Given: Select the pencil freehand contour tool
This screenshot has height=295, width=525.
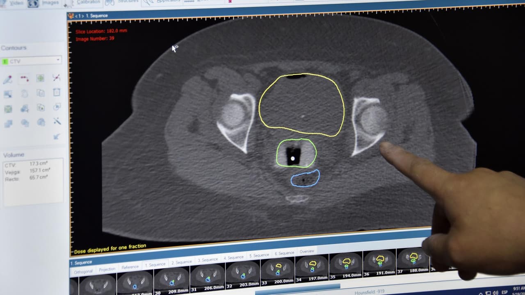Looking at the screenshot, I should (8, 79).
